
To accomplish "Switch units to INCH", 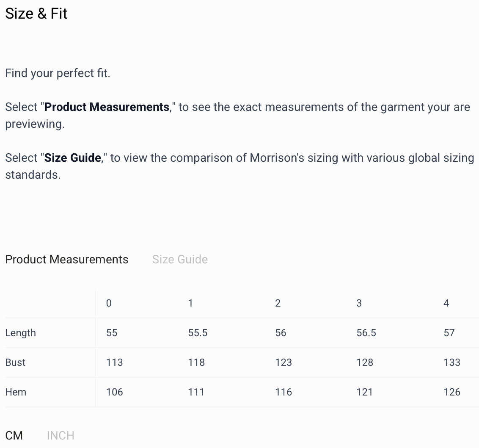I will (x=61, y=435).
